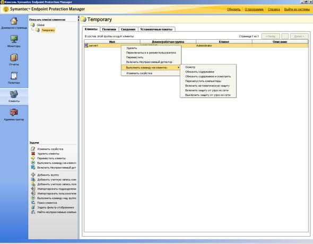Open the Политики sidebar section

(x=14, y=76)
